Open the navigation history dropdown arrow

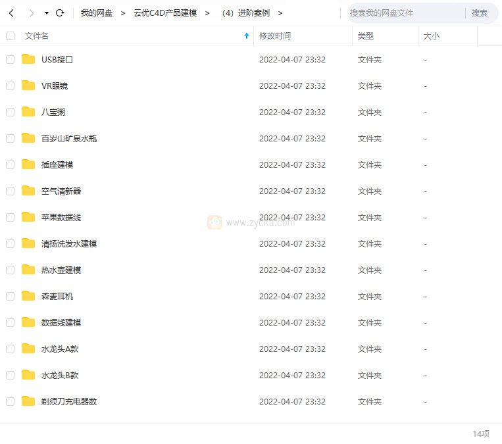47,13
